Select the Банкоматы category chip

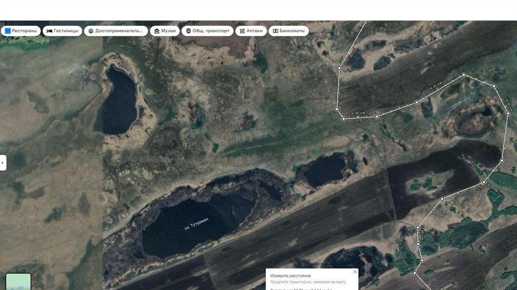pyautogui.click(x=288, y=31)
